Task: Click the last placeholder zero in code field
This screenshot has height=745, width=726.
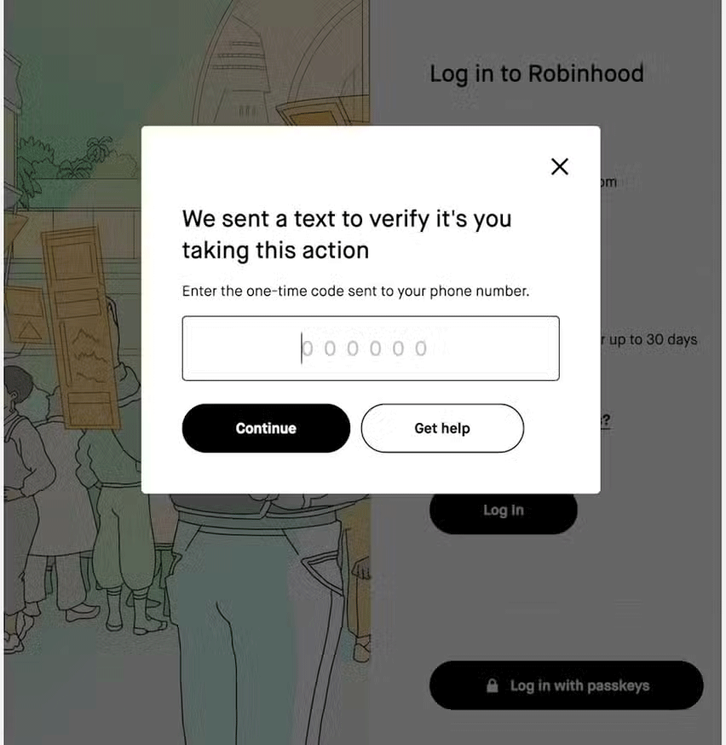Action: [421, 349]
